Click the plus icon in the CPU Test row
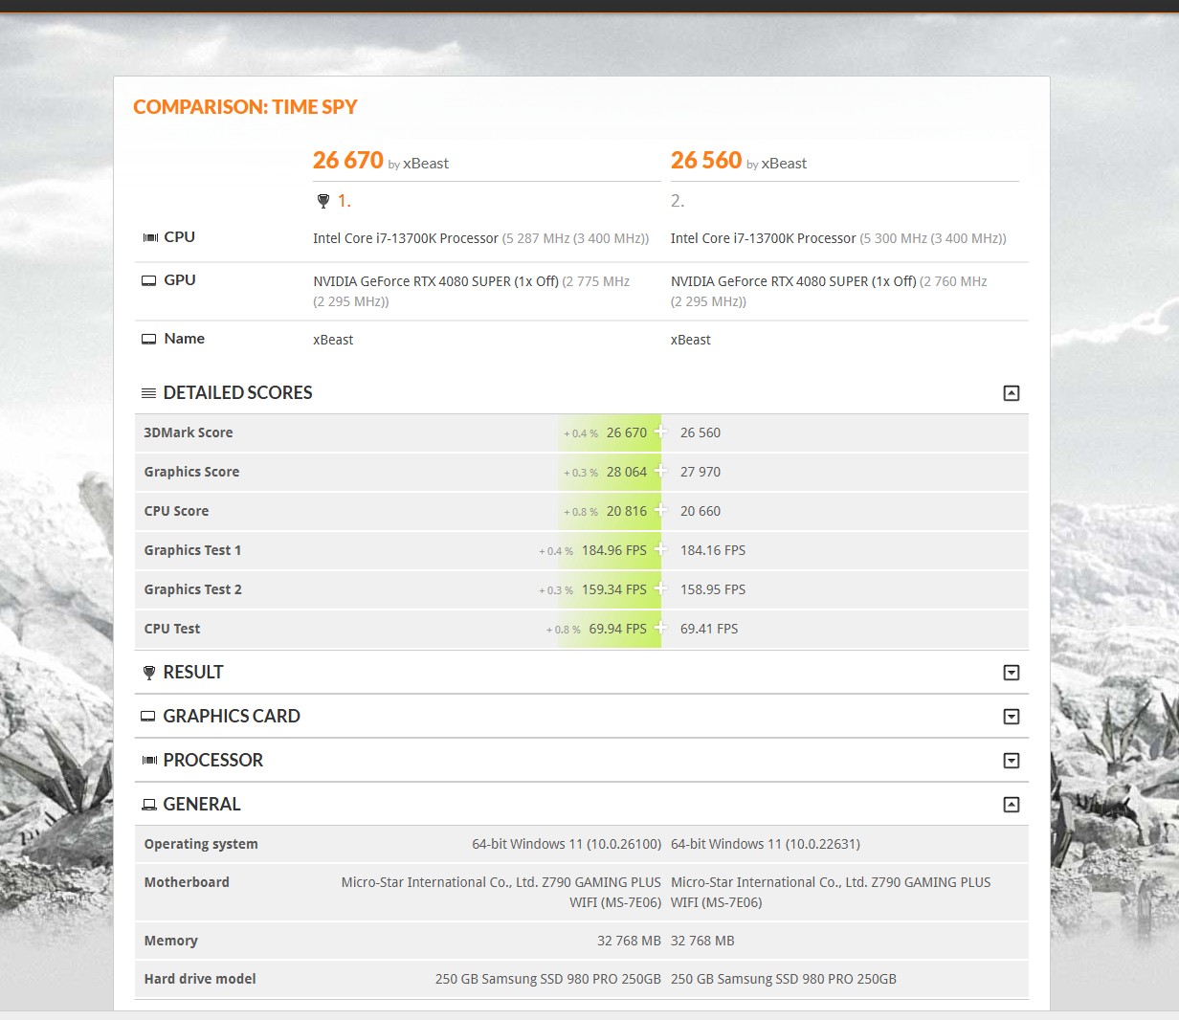The width and height of the screenshot is (1179, 1020). 660,628
